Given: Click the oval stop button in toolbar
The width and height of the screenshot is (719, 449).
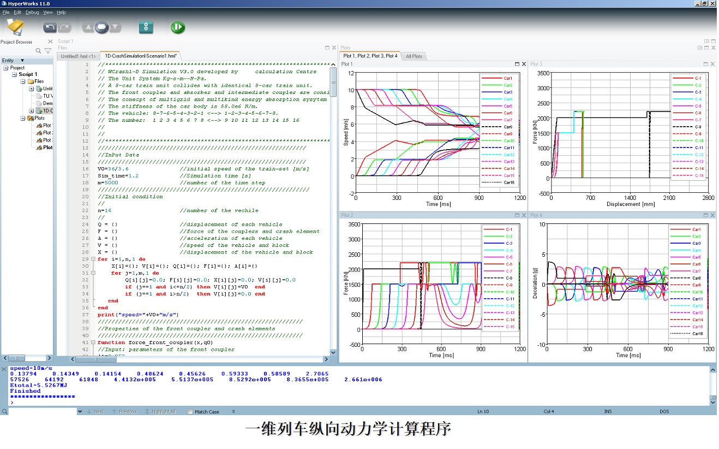Looking at the screenshot, I should pos(102,27).
